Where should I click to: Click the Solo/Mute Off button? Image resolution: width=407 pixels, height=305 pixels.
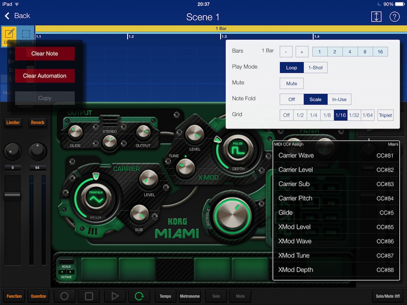pyautogui.click(x=387, y=296)
